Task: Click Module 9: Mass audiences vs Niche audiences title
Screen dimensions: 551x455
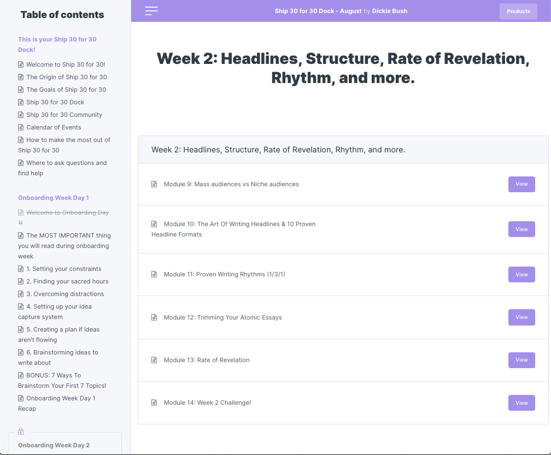Action: (231, 184)
